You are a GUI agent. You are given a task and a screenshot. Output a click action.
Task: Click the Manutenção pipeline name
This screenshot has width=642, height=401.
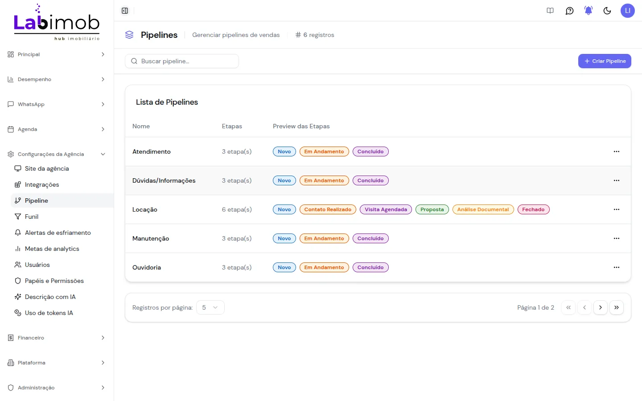point(151,238)
